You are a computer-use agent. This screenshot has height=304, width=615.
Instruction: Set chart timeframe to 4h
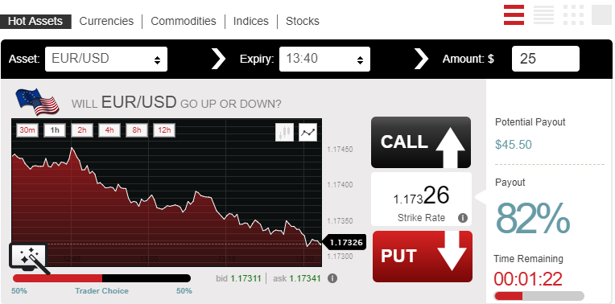click(109, 130)
